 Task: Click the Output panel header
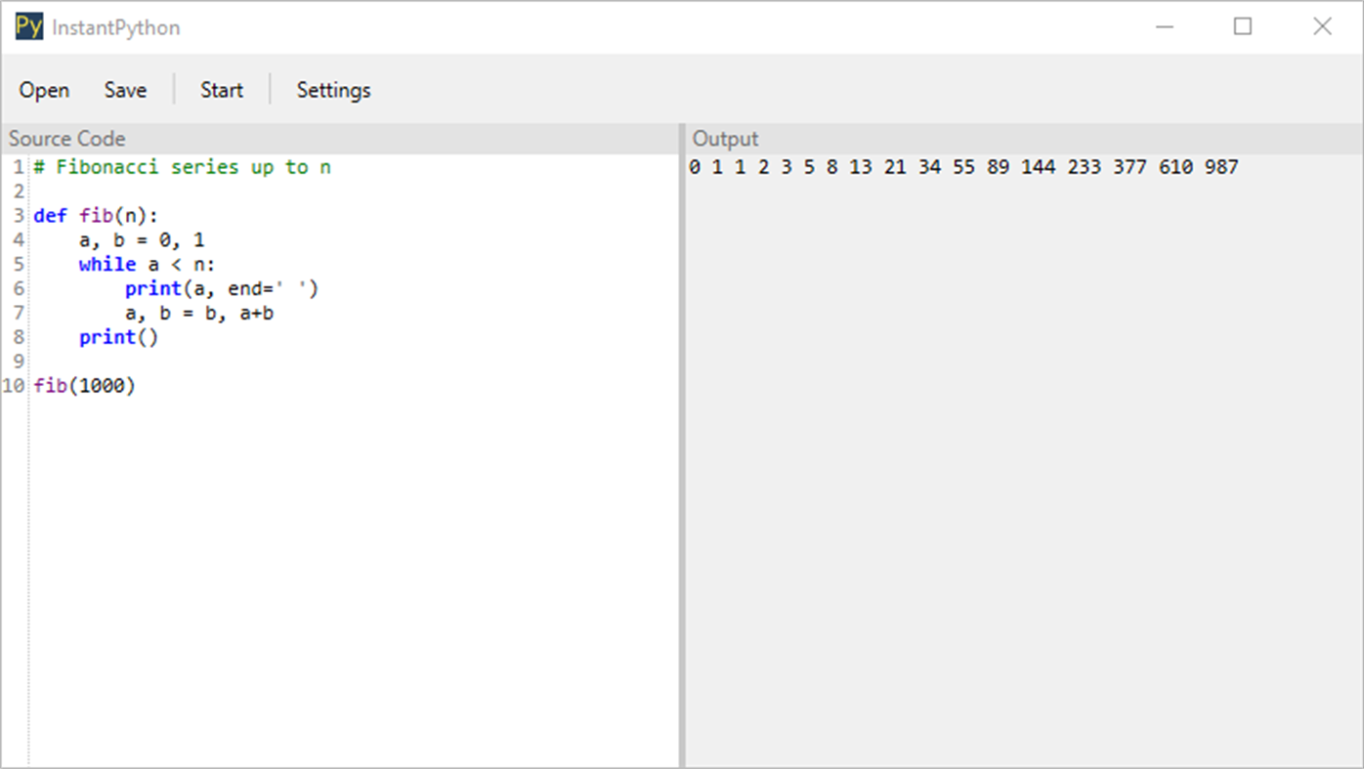coord(724,138)
